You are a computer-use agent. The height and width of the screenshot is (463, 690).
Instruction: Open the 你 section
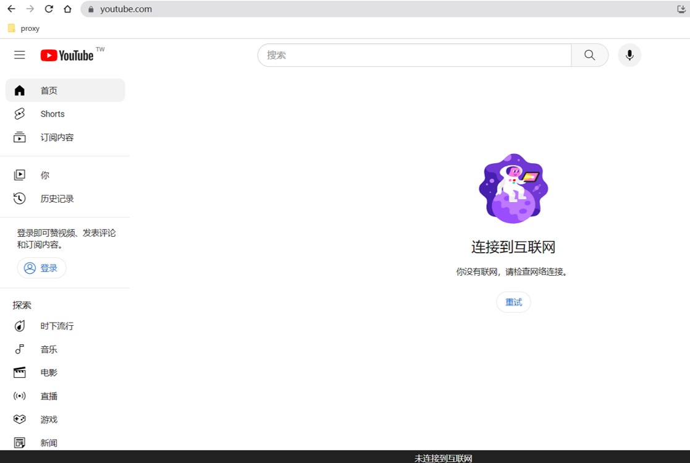click(65, 175)
